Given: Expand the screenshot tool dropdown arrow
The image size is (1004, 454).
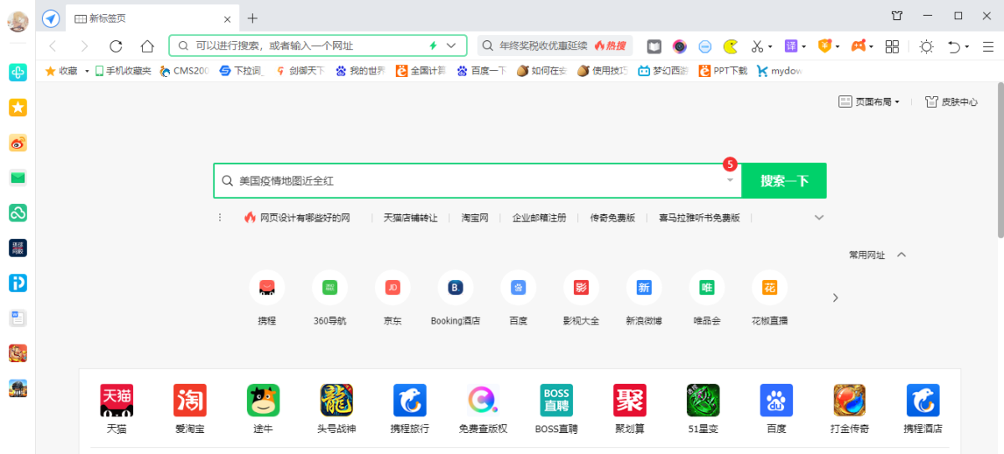Looking at the screenshot, I should (771, 47).
